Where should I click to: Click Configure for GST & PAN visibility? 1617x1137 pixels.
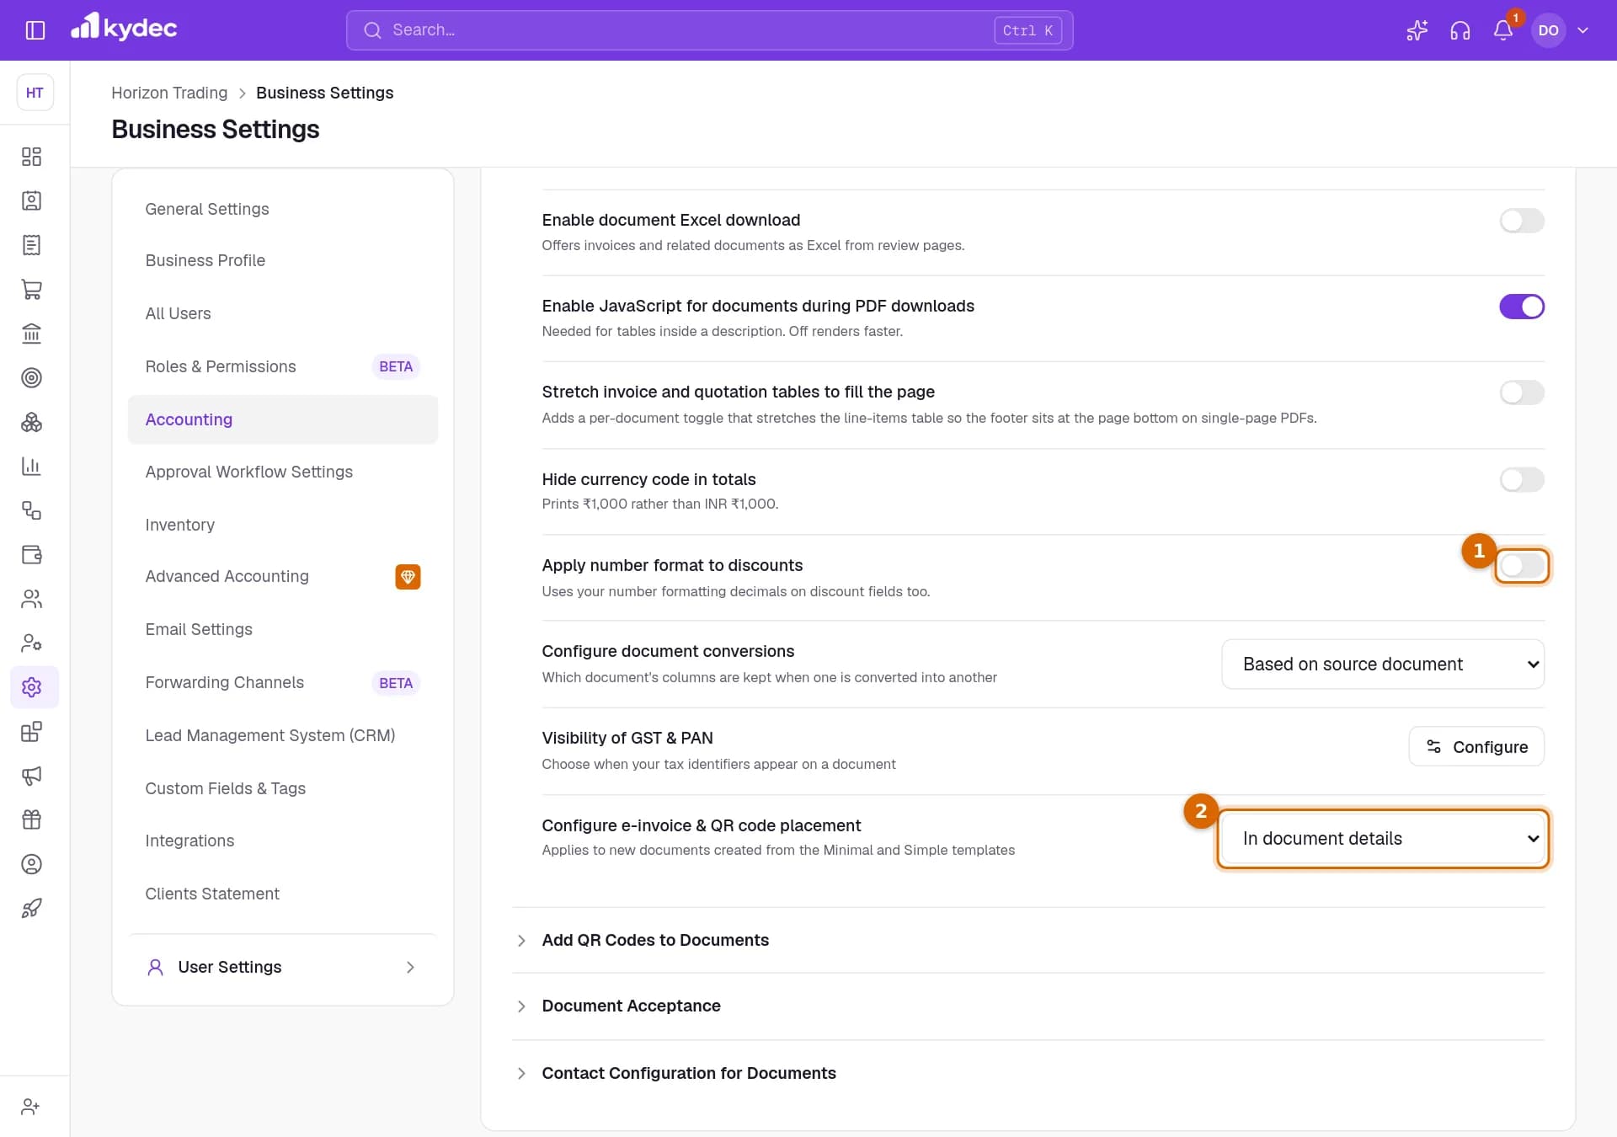[1476, 747]
